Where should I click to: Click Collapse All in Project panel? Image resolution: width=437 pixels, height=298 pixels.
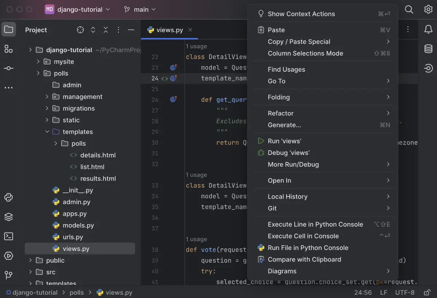[x=106, y=30]
